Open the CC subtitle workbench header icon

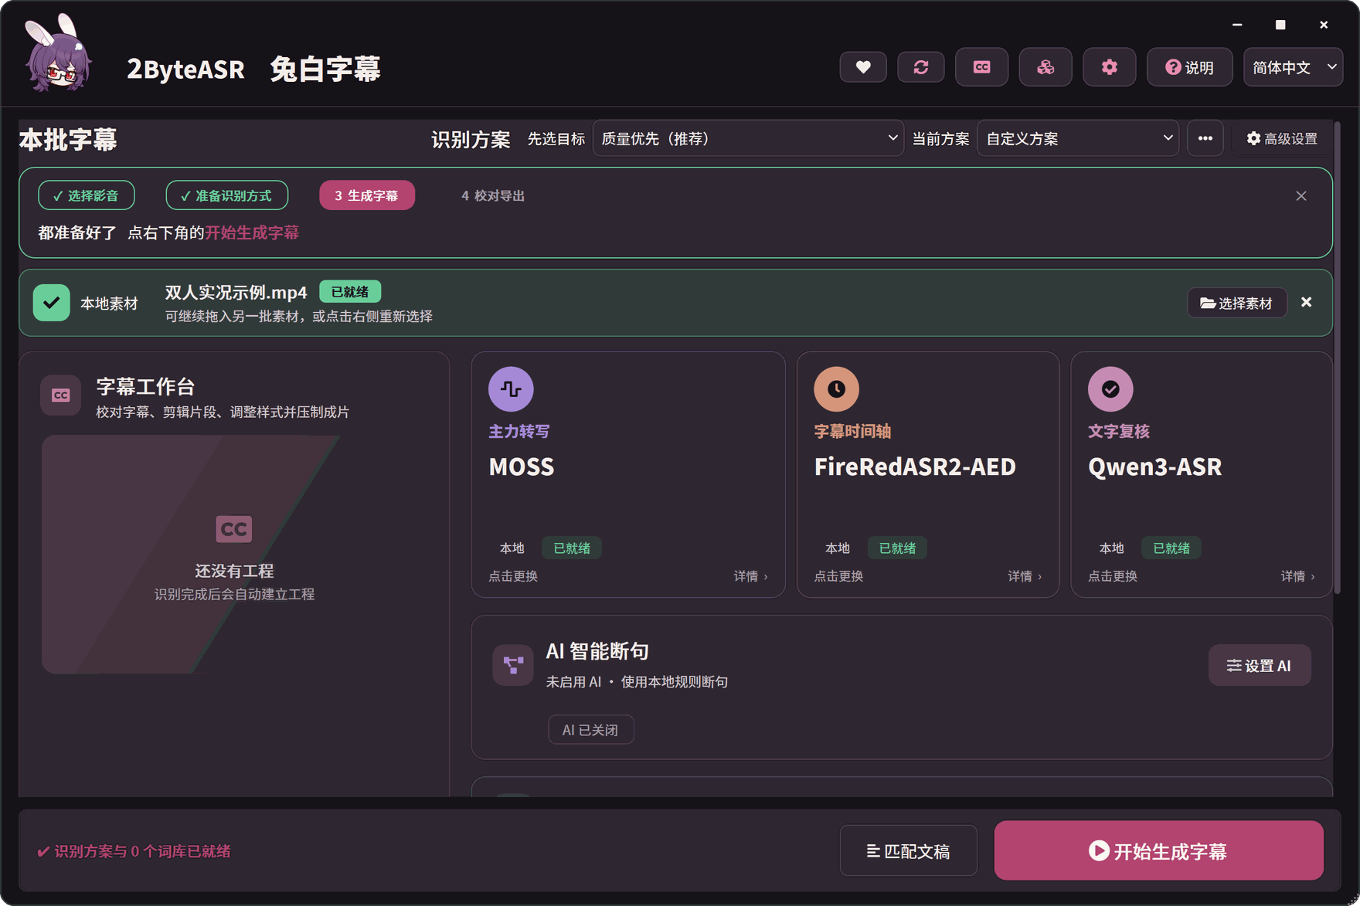tap(981, 67)
